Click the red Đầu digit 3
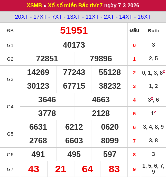This screenshot has width=166, height=177. coord(134,86)
